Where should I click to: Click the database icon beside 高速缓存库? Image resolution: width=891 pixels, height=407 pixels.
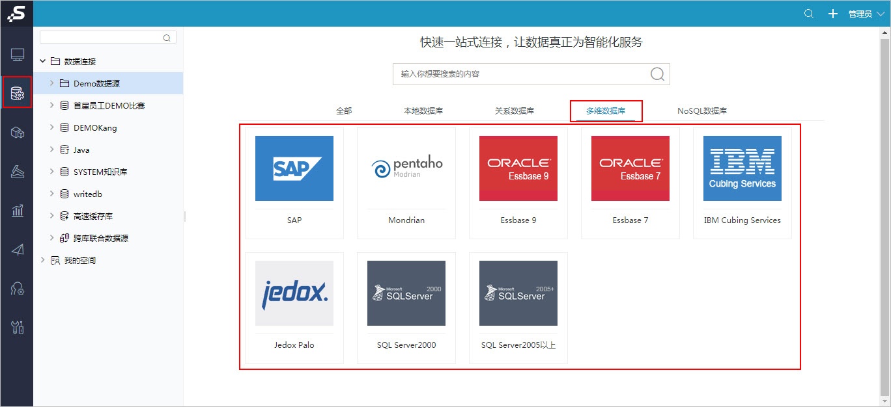64,216
